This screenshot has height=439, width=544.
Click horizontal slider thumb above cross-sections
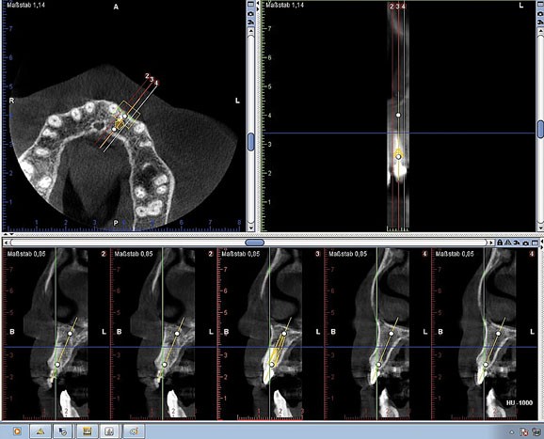tap(255, 243)
